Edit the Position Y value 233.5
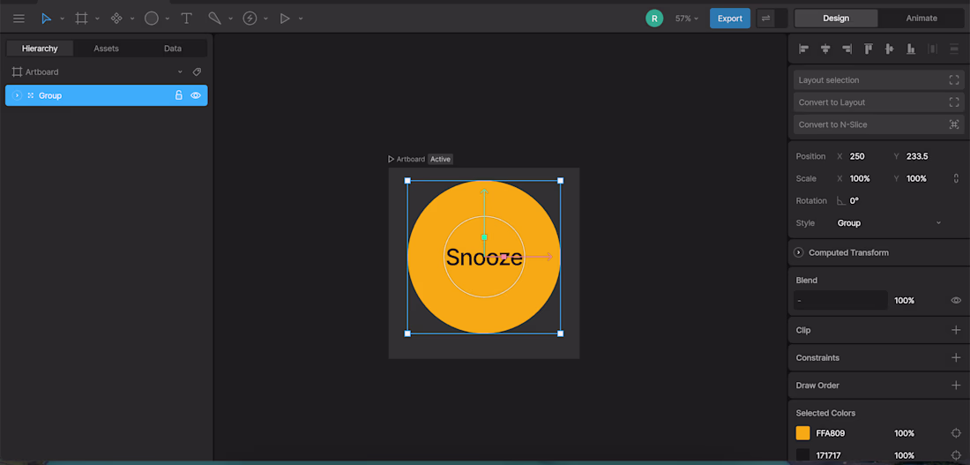This screenshot has height=465, width=970. pyautogui.click(x=917, y=157)
